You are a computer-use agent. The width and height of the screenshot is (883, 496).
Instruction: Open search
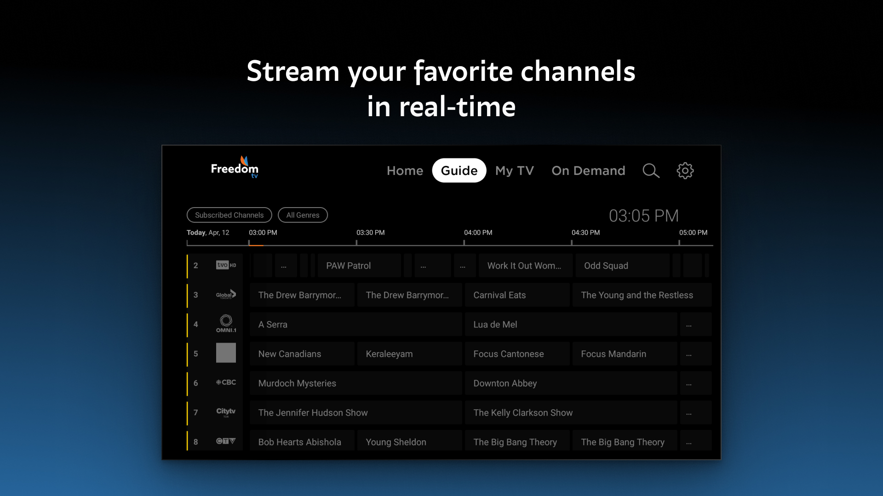(651, 170)
